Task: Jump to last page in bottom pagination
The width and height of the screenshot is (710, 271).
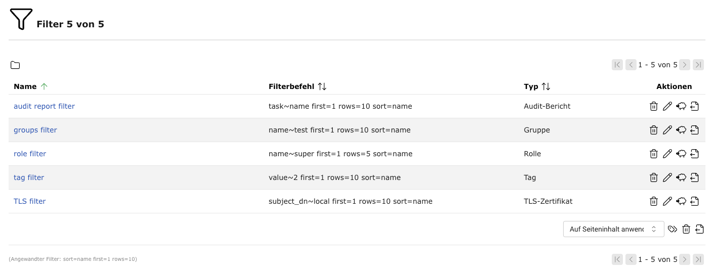Action: coord(698,259)
